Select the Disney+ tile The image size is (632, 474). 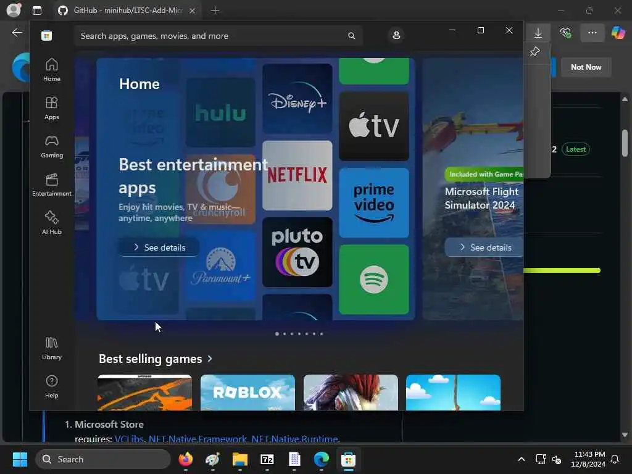[297, 98]
